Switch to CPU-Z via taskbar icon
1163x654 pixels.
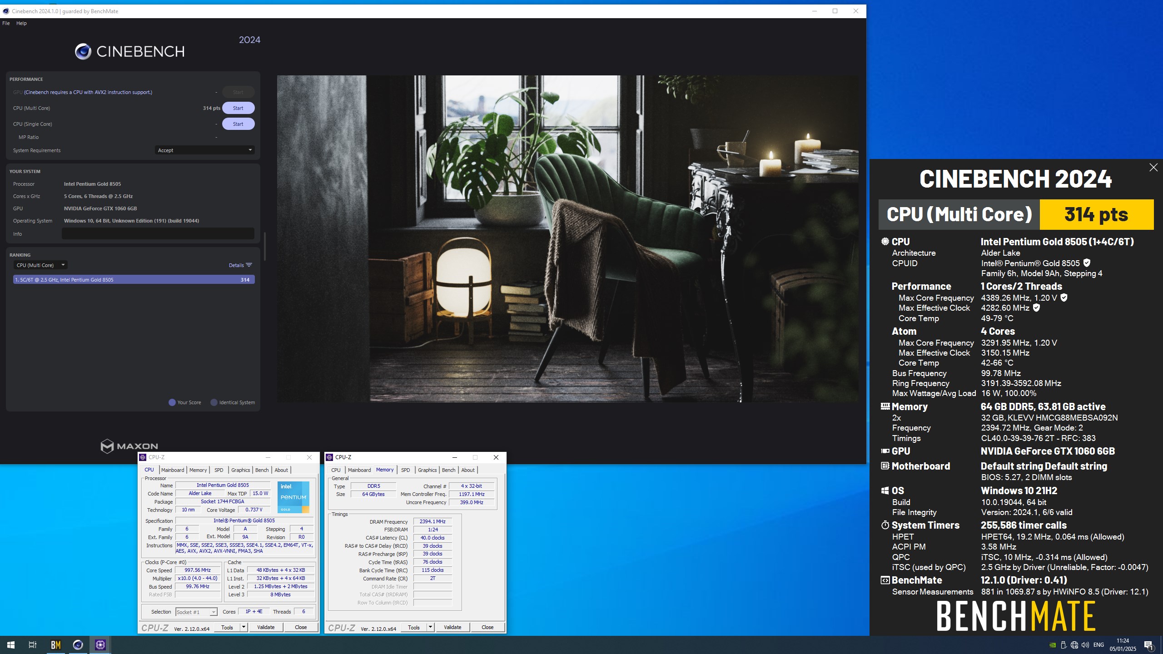click(x=100, y=644)
